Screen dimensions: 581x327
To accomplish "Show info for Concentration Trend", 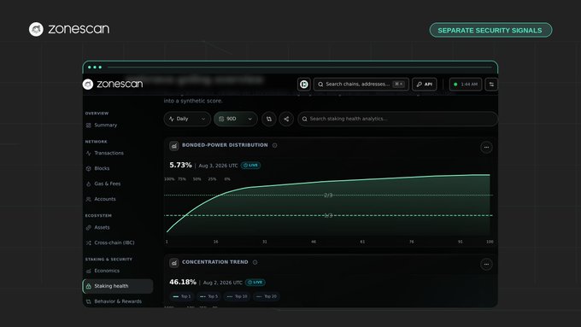I will click(x=255, y=262).
